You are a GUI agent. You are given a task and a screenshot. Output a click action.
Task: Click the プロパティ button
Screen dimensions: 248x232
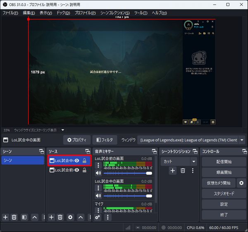tap(77, 140)
